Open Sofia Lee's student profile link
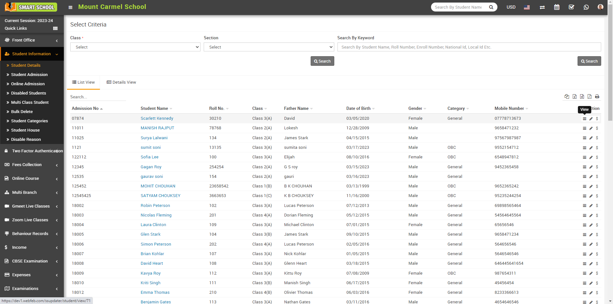 coord(149,157)
